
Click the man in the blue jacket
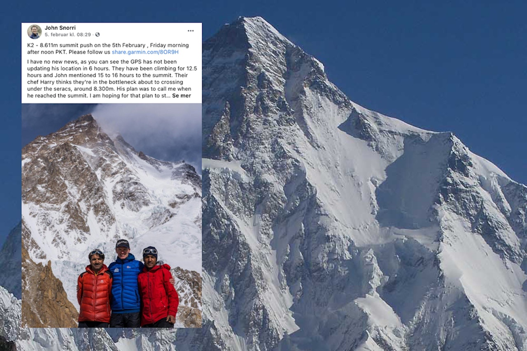[126, 284]
